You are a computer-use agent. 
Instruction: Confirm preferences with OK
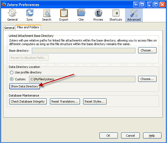108,136
